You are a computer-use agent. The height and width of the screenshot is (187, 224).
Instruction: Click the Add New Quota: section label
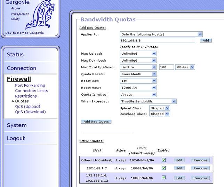pos(93,28)
